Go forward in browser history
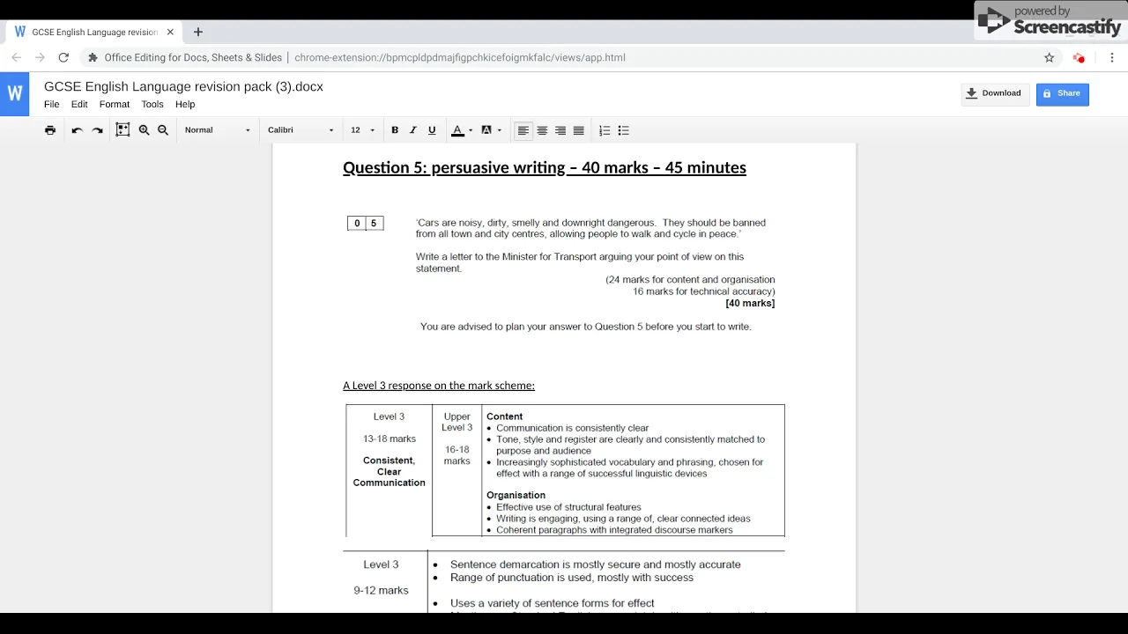Screen dimensions: 1128x634 pos(40,57)
